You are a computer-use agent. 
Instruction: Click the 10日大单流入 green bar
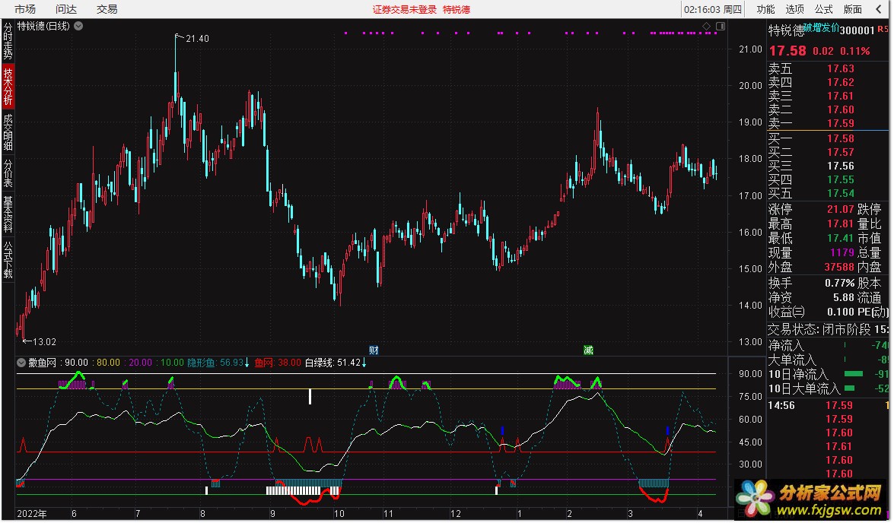pyautogui.click(x=849, y=388)
